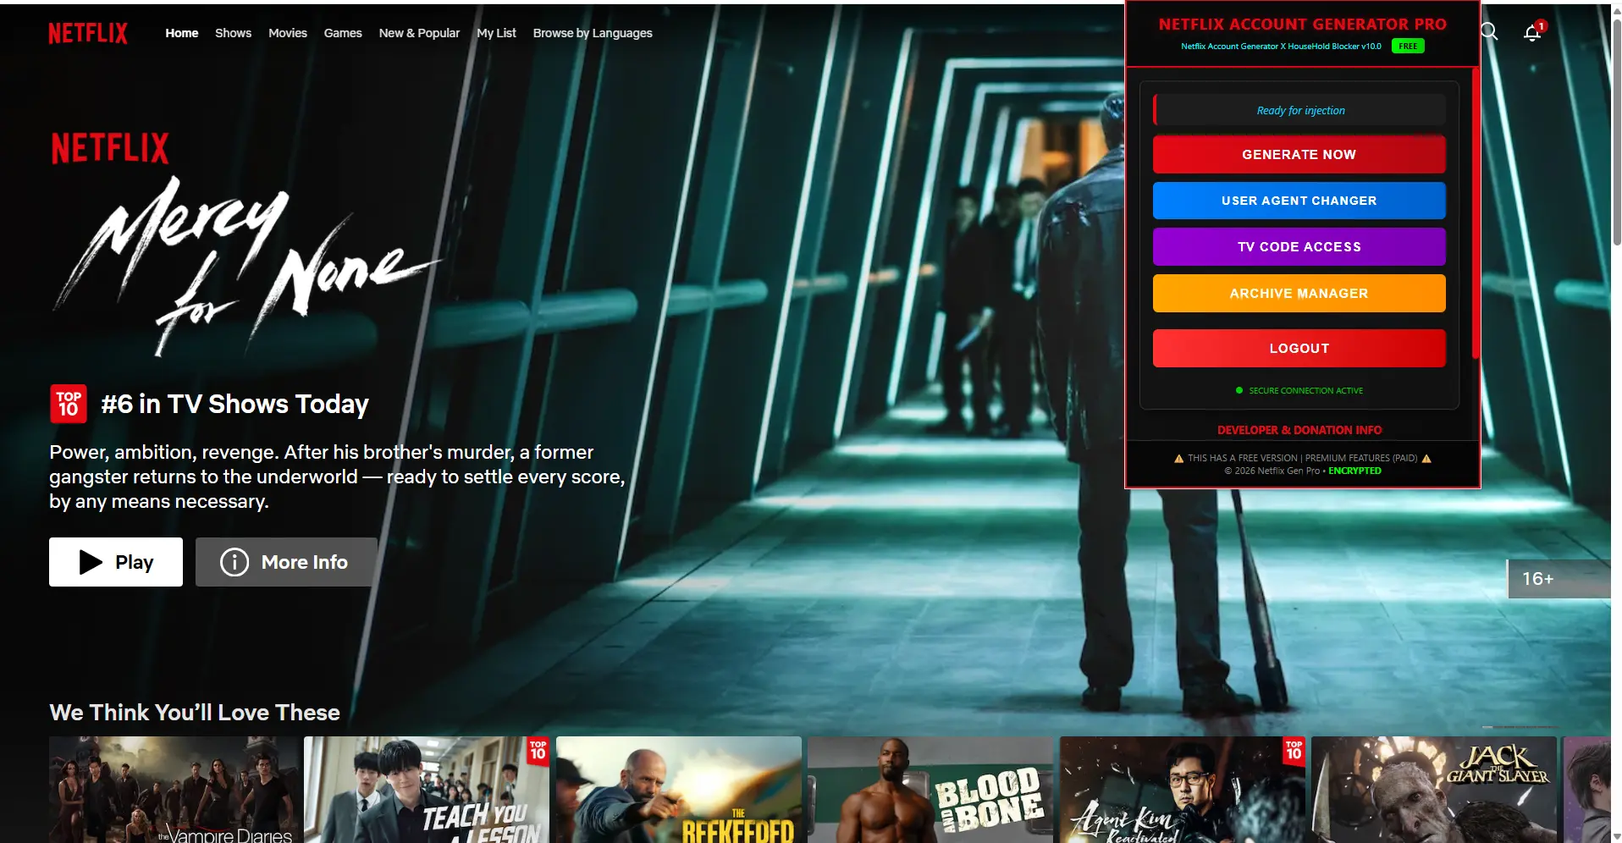Click the 'SECURE CONNECTION ACTIVE' status text
The height and width of the screenshot is (843, 1622).
(1305, 391)
